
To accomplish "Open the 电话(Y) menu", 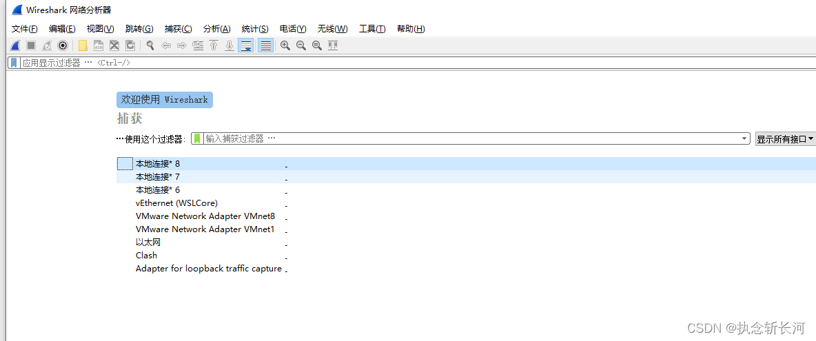I will click(293, 29).
